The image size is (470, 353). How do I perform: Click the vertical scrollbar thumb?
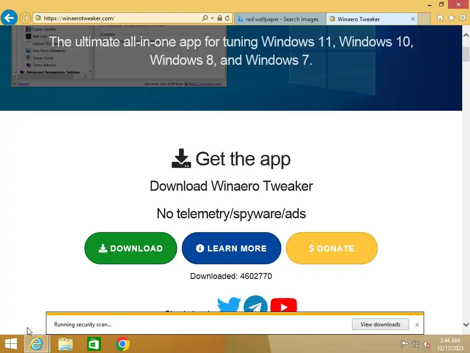[x=466, y=54]
